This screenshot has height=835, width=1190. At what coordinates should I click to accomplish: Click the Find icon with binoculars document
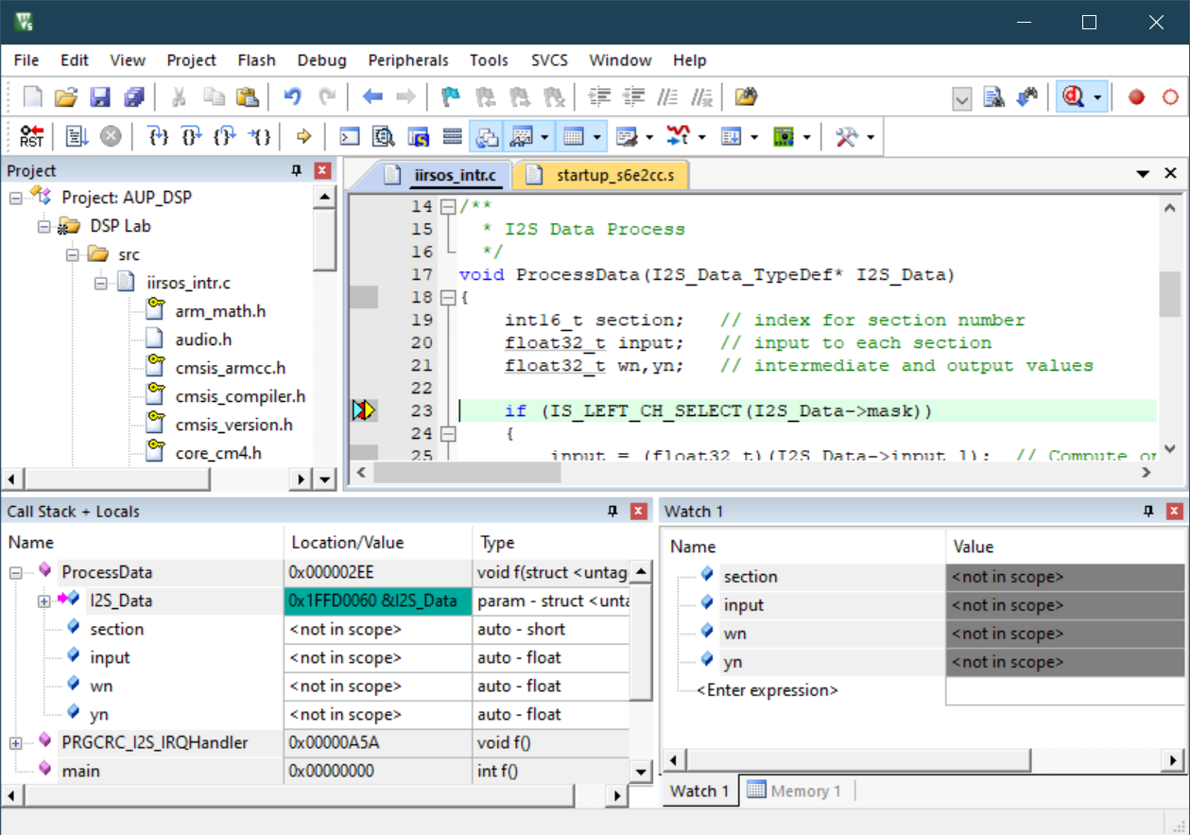coord(992,97)
